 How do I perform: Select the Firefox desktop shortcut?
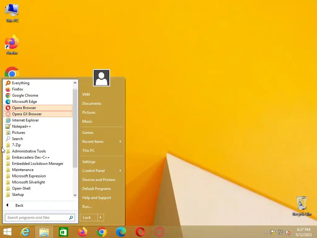[x=12, y=45]
